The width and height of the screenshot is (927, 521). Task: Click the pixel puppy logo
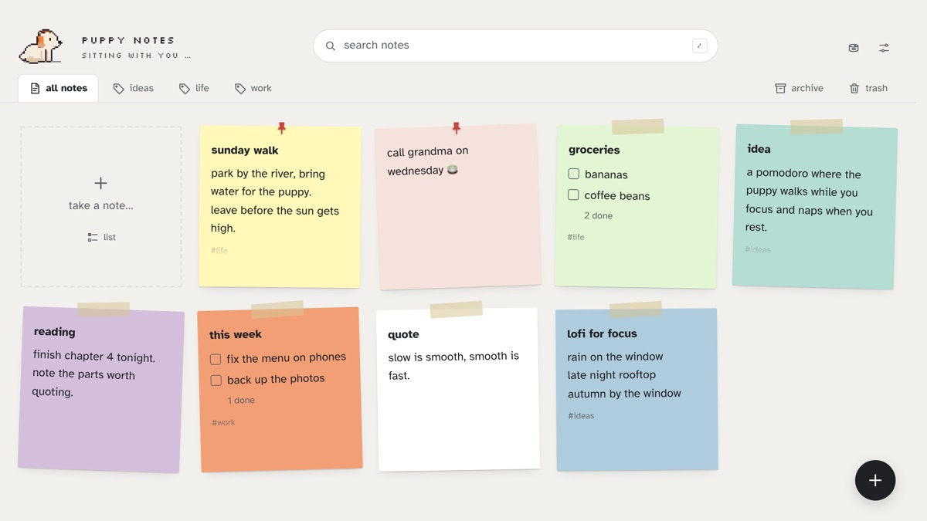tap(41, 46)
